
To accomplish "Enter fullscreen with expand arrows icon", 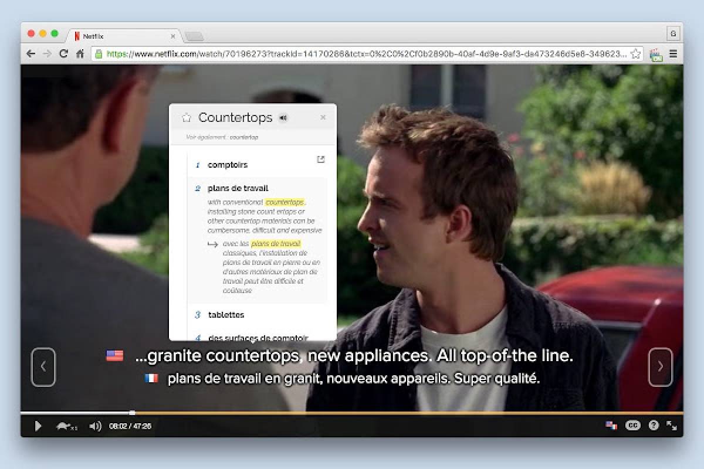I will coord(672,426).
